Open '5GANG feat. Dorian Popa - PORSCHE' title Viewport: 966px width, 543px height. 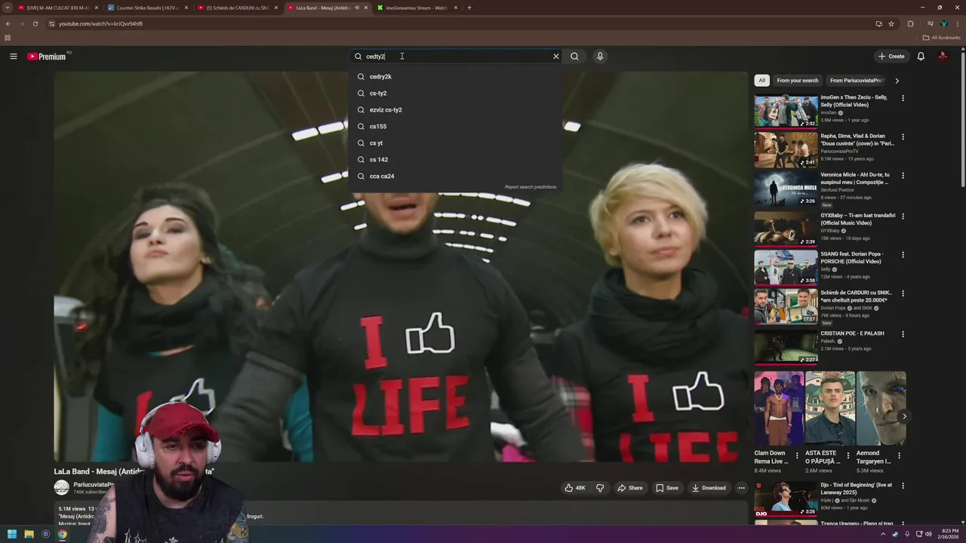[852, 257]
